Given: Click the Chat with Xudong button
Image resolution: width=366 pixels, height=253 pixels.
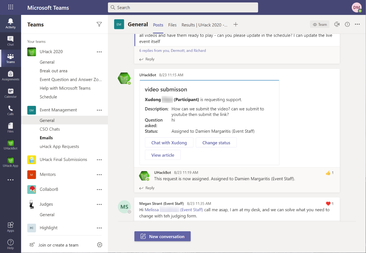Looking at the screenshot, I should (x=169, y=143).
